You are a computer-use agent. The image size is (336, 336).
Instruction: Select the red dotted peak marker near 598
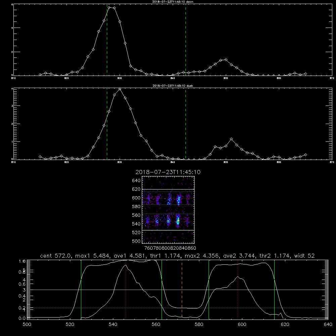click(x=238, y=289)
